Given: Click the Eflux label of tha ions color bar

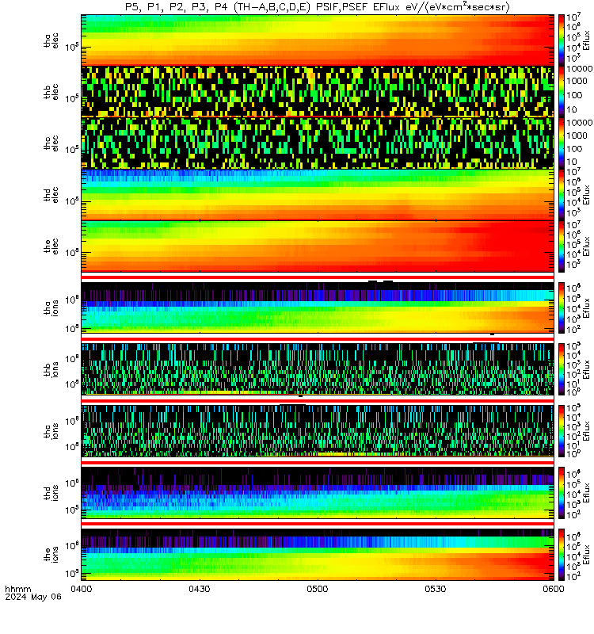Looking at the screenshot, I should click(587, 307).
